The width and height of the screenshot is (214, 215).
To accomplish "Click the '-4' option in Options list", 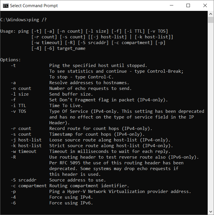I will (x=13, y=197).
